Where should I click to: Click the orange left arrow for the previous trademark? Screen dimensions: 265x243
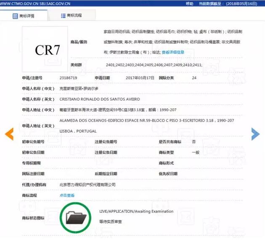9,134
